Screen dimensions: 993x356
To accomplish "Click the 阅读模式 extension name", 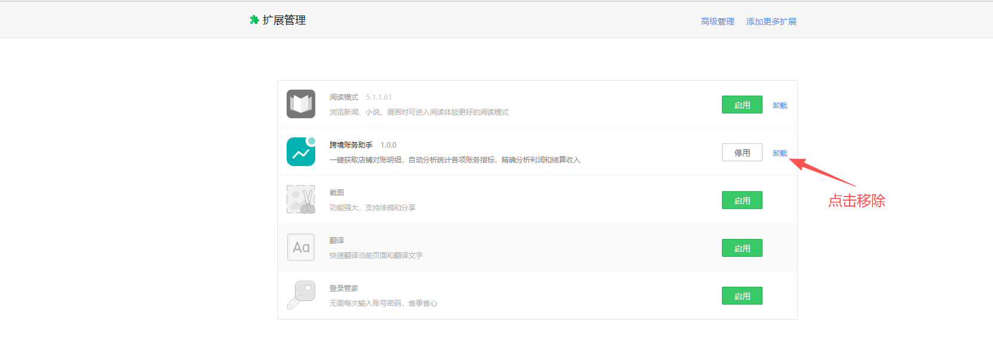I will click(344, 97).
